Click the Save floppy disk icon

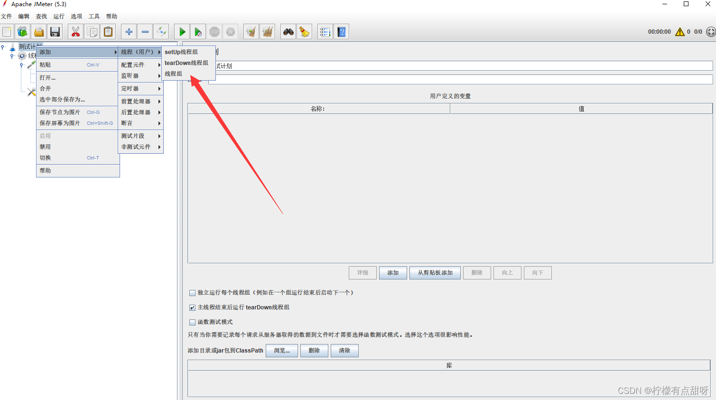(x=55, y=32)
